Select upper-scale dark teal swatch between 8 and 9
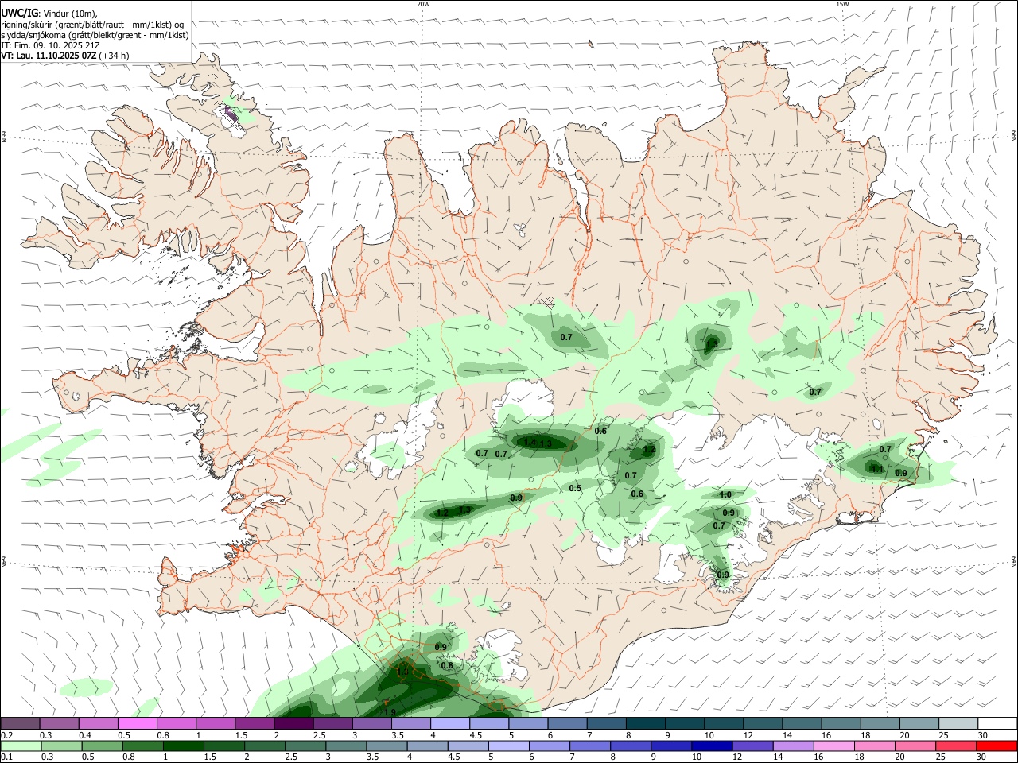 pyautogui.click(x=645, y=723)
